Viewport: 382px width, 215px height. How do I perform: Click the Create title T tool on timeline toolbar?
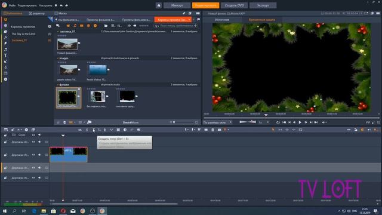[x=94, y=130]
